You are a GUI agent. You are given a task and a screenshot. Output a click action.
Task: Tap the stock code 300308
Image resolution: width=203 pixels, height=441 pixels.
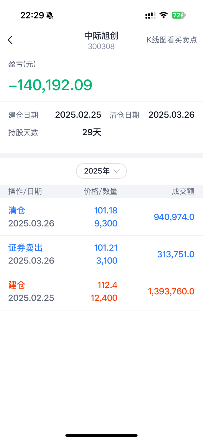tap(101, 47)
